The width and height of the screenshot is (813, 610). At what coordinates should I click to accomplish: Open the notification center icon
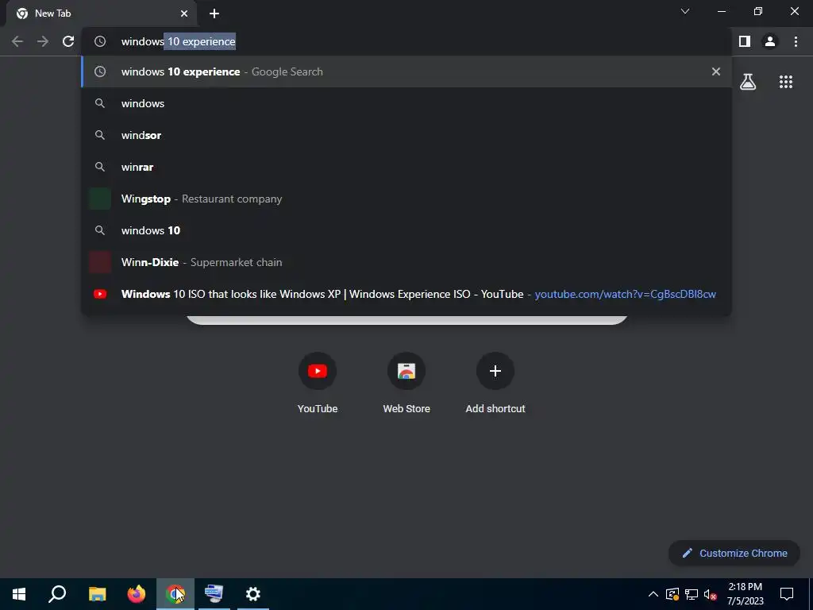[787, 594]
